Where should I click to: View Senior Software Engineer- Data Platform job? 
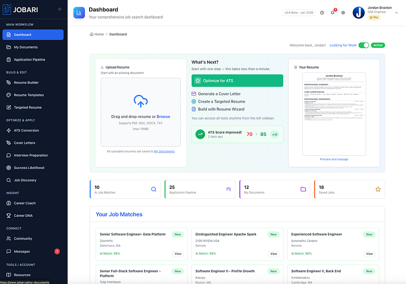pyautogui.click(x=178, y=254)
